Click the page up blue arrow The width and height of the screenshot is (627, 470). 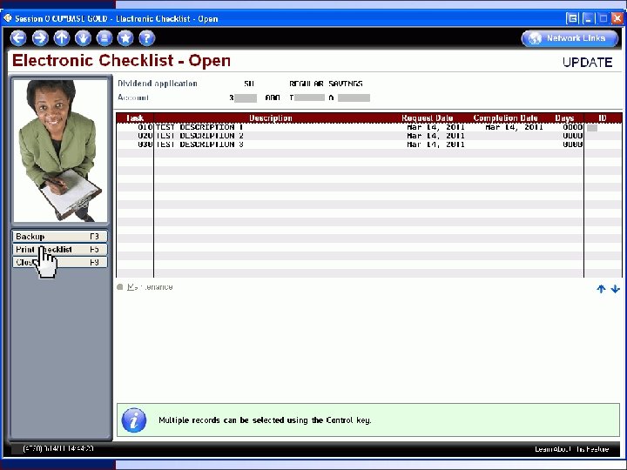601,289
